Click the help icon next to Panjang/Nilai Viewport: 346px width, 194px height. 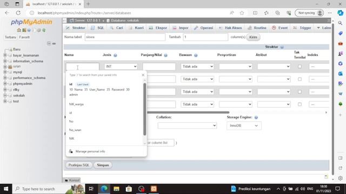[166, 55]
